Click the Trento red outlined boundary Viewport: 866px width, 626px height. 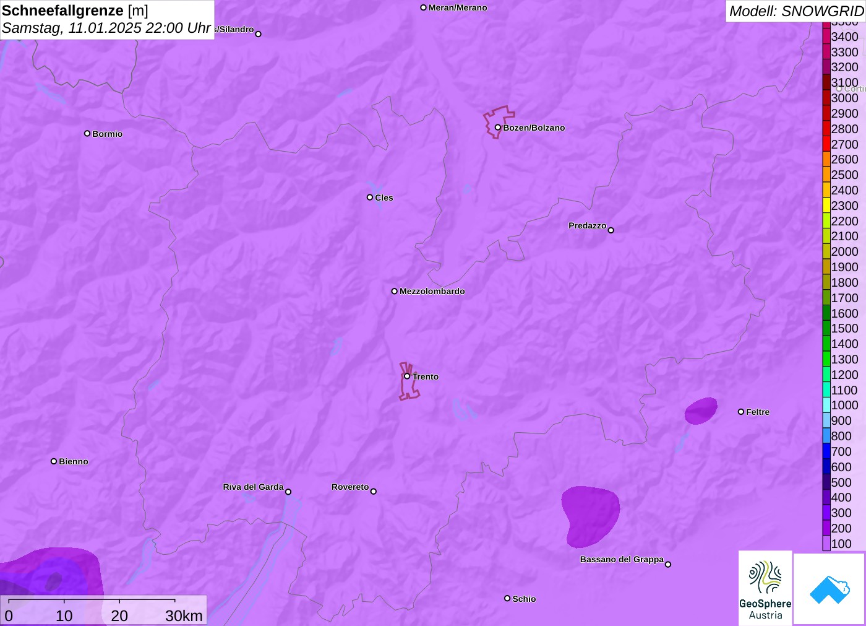(x=409, y=381)
